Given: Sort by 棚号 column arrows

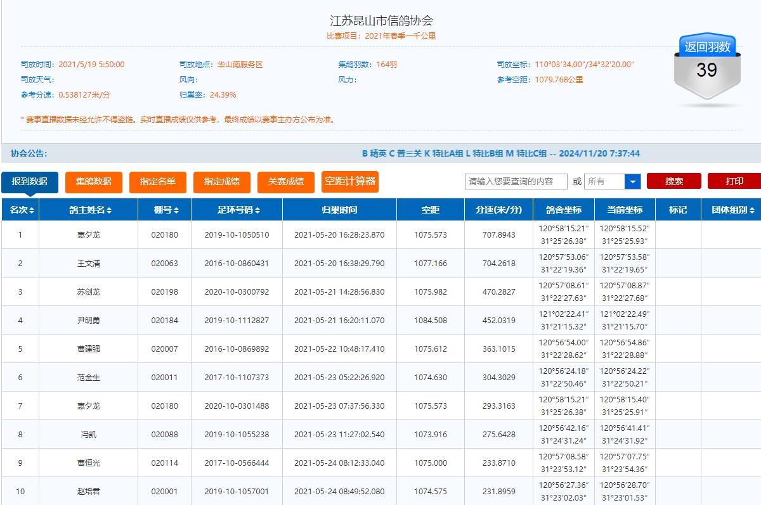Looking at the screenshot, I should 176,210.
